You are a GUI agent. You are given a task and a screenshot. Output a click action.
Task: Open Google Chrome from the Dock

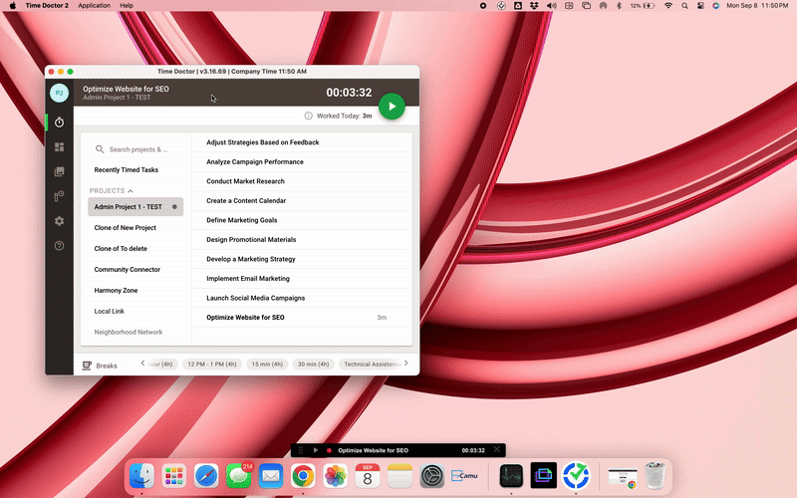click(x=303, y=476)
